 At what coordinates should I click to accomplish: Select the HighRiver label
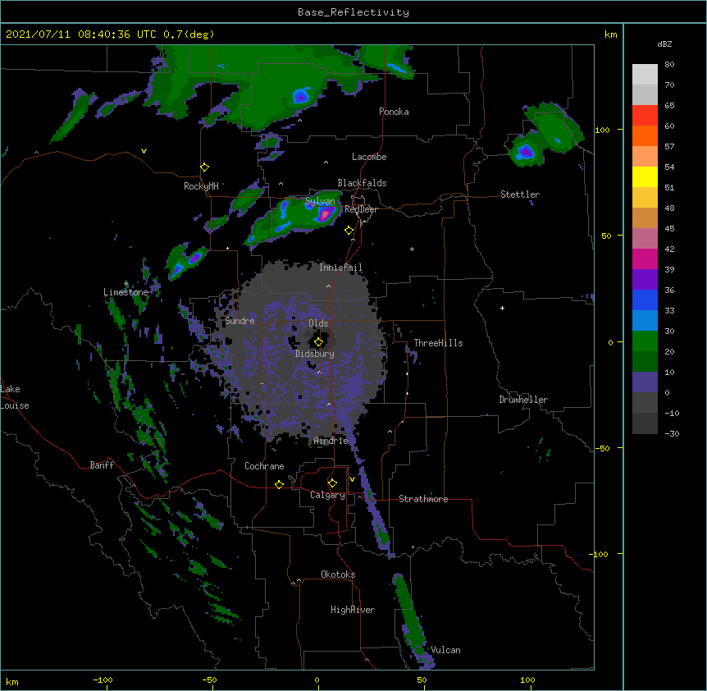click(x=353, y=610)
